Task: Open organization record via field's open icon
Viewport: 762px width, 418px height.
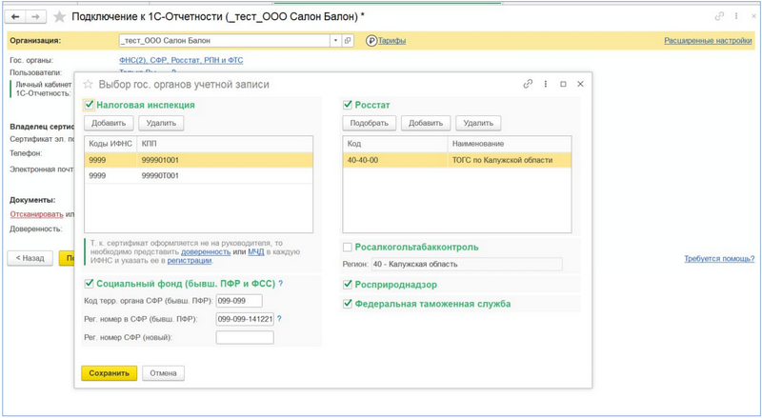Action: coord(348,41)
